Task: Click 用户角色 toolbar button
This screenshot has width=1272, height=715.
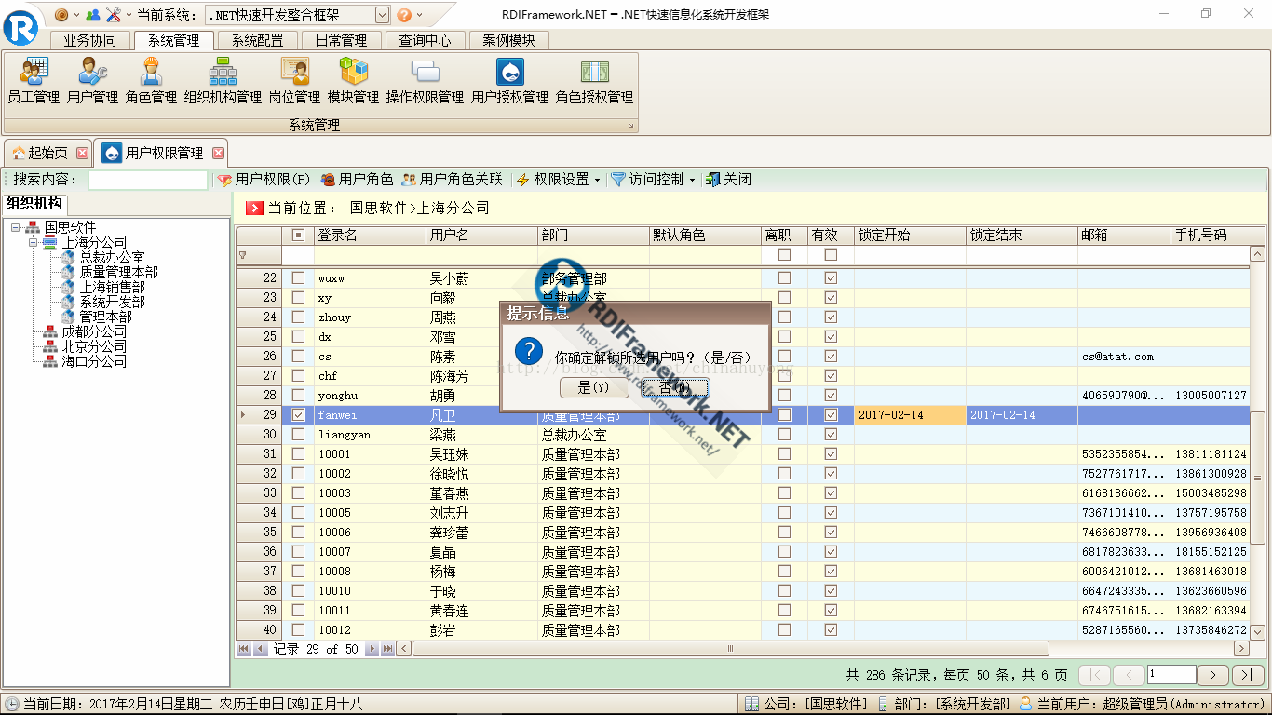Action: click(357, 180)
